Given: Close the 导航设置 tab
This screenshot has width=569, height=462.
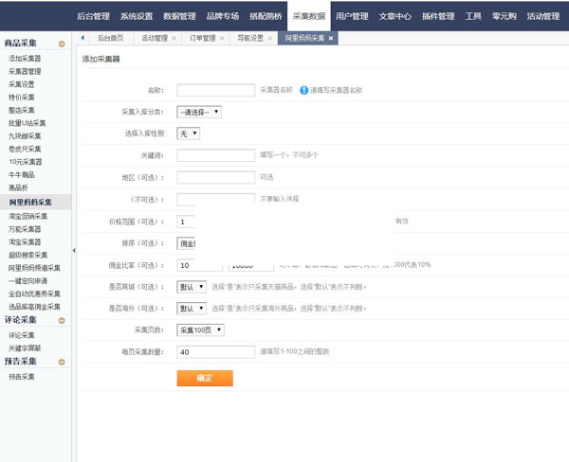Looking at the screenshot, I should coord(269,39).
